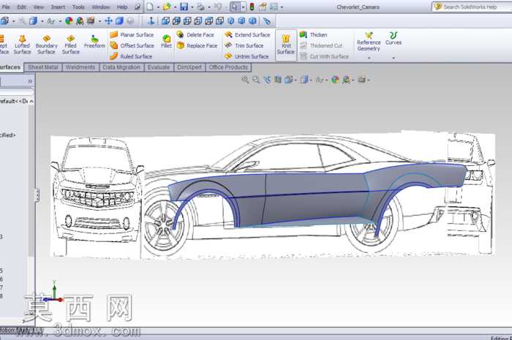Image resolution: width=512 pixels, height=340 pixels.
Task: Open the Window menu
Action: (101, 7)
